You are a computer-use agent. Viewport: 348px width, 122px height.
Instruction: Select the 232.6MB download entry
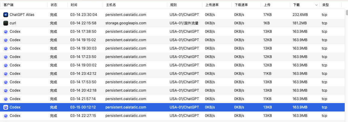tap(300, 14)
